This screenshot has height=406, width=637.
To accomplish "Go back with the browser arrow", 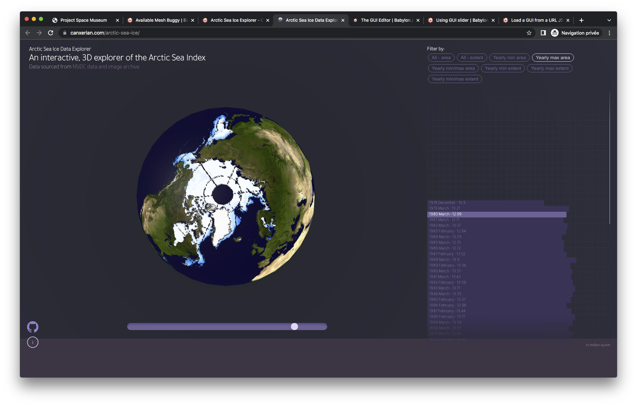I will coord(28,33).
